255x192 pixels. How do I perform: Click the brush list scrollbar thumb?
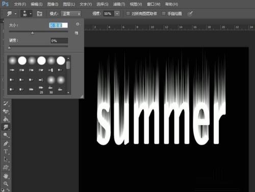tap(68, 65)
